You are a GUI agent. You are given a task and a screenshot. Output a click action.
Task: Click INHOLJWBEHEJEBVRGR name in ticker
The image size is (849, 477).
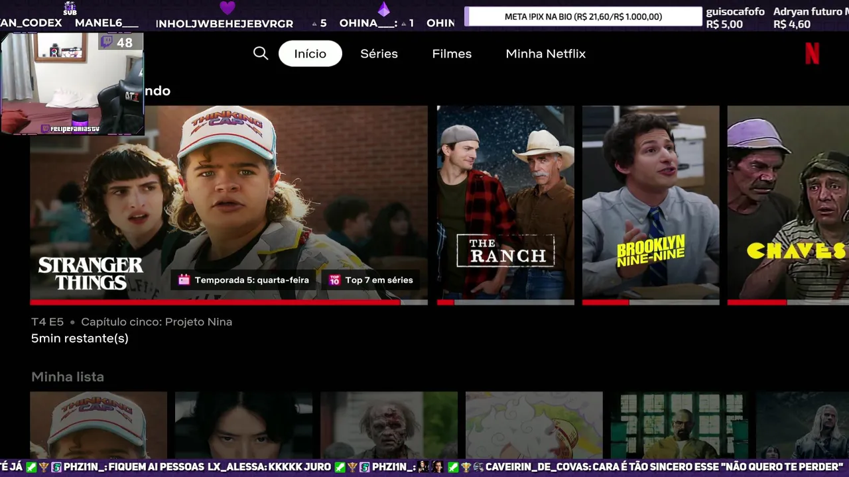coord(224,24)
